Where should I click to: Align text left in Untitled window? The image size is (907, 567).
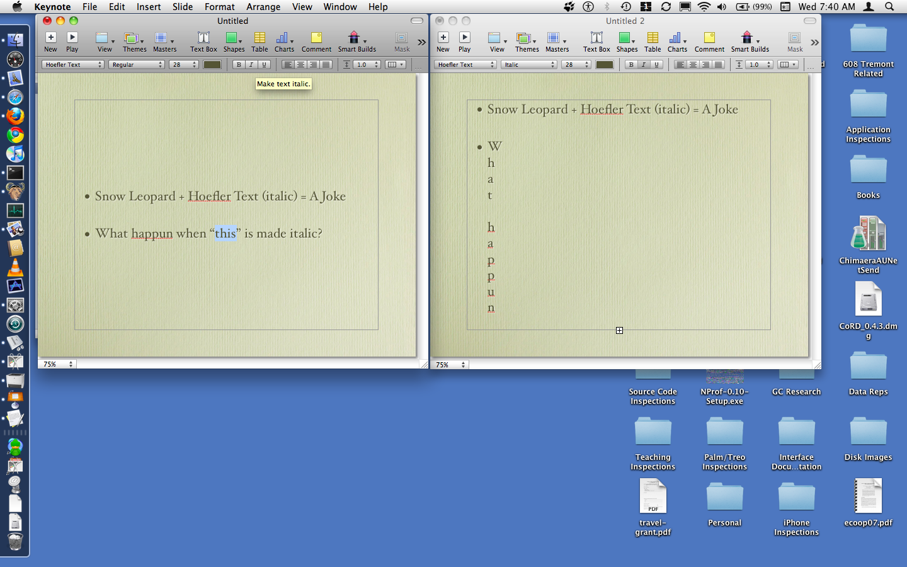[x=287, y=64]
